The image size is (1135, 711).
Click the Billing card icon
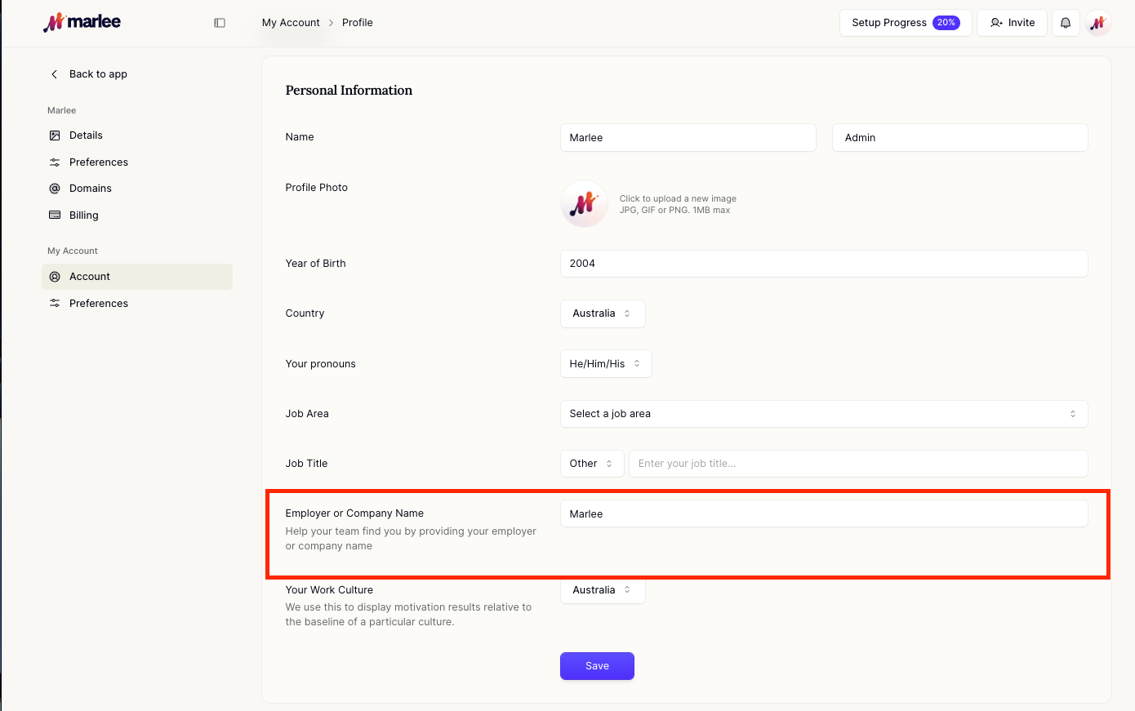click(55, 216)
